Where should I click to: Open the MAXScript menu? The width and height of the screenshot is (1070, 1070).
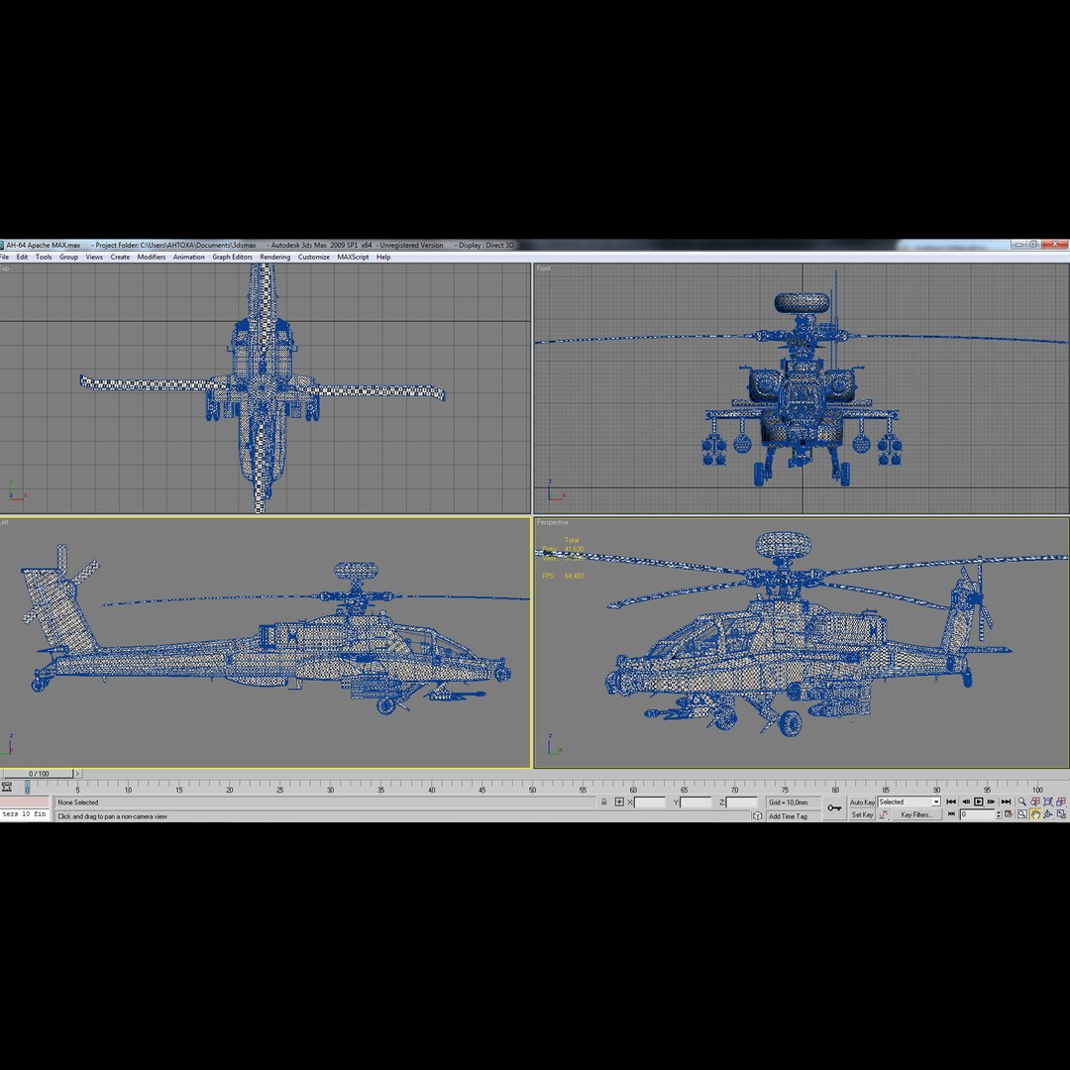click(353, 258)
